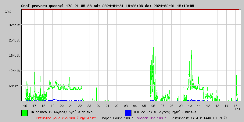
Task: Click the graph title text
Action: pos(107,6)
